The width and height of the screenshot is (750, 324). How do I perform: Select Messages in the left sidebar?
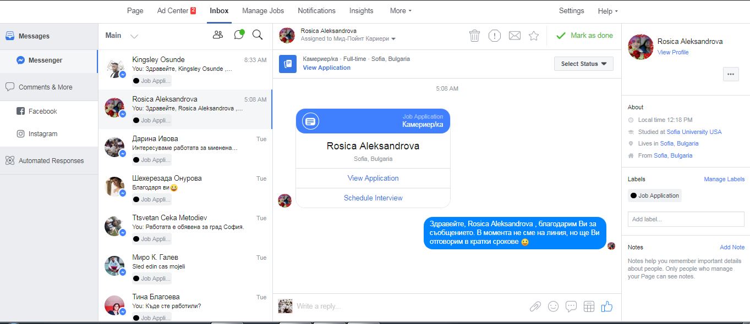[x=49, y=36]
